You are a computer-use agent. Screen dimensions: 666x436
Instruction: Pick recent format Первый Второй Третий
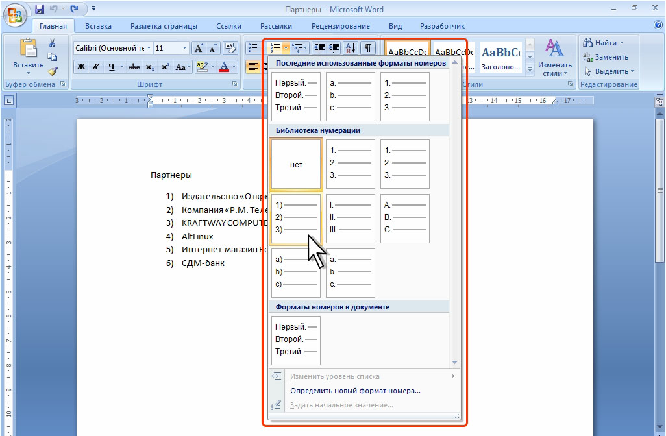point(296,97)
